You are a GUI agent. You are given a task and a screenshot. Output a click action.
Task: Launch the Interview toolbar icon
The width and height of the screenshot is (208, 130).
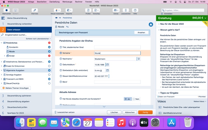(x=35, y=10)
